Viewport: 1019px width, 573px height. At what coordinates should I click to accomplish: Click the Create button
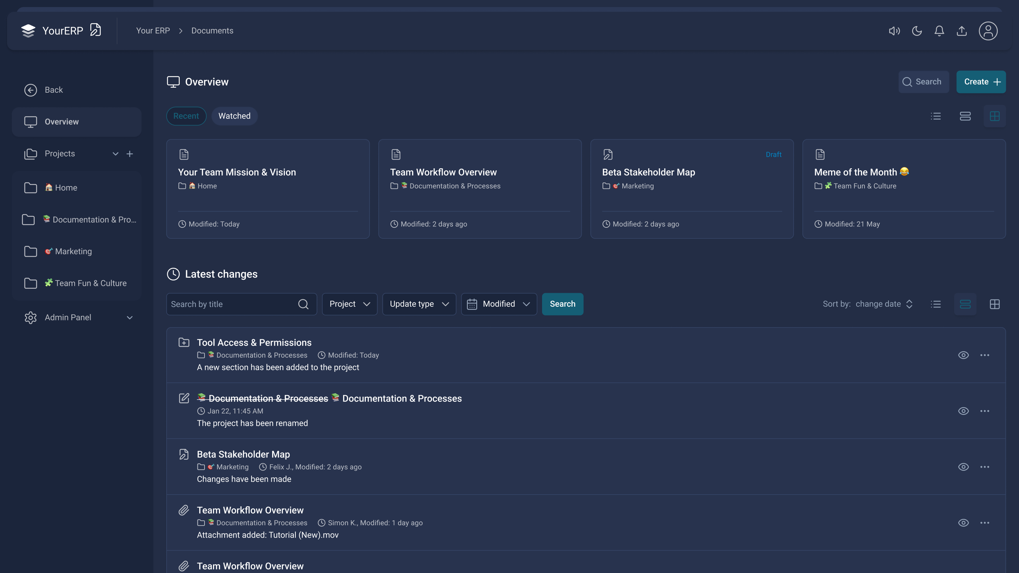[981, 82]
